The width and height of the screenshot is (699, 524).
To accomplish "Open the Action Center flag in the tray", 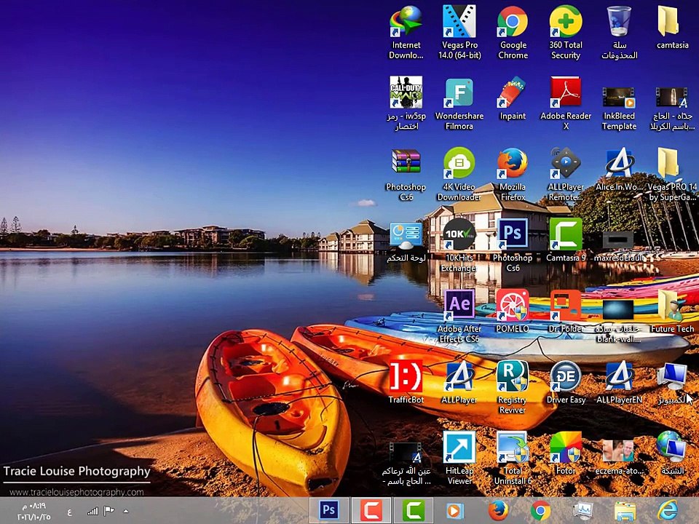I will pos(108,511).
